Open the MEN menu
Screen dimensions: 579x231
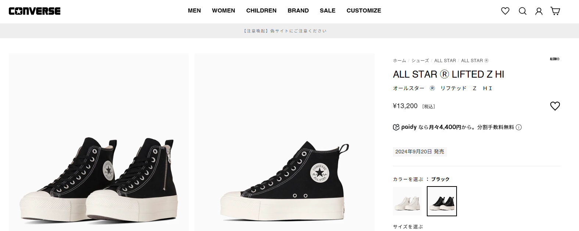[194, 11]
